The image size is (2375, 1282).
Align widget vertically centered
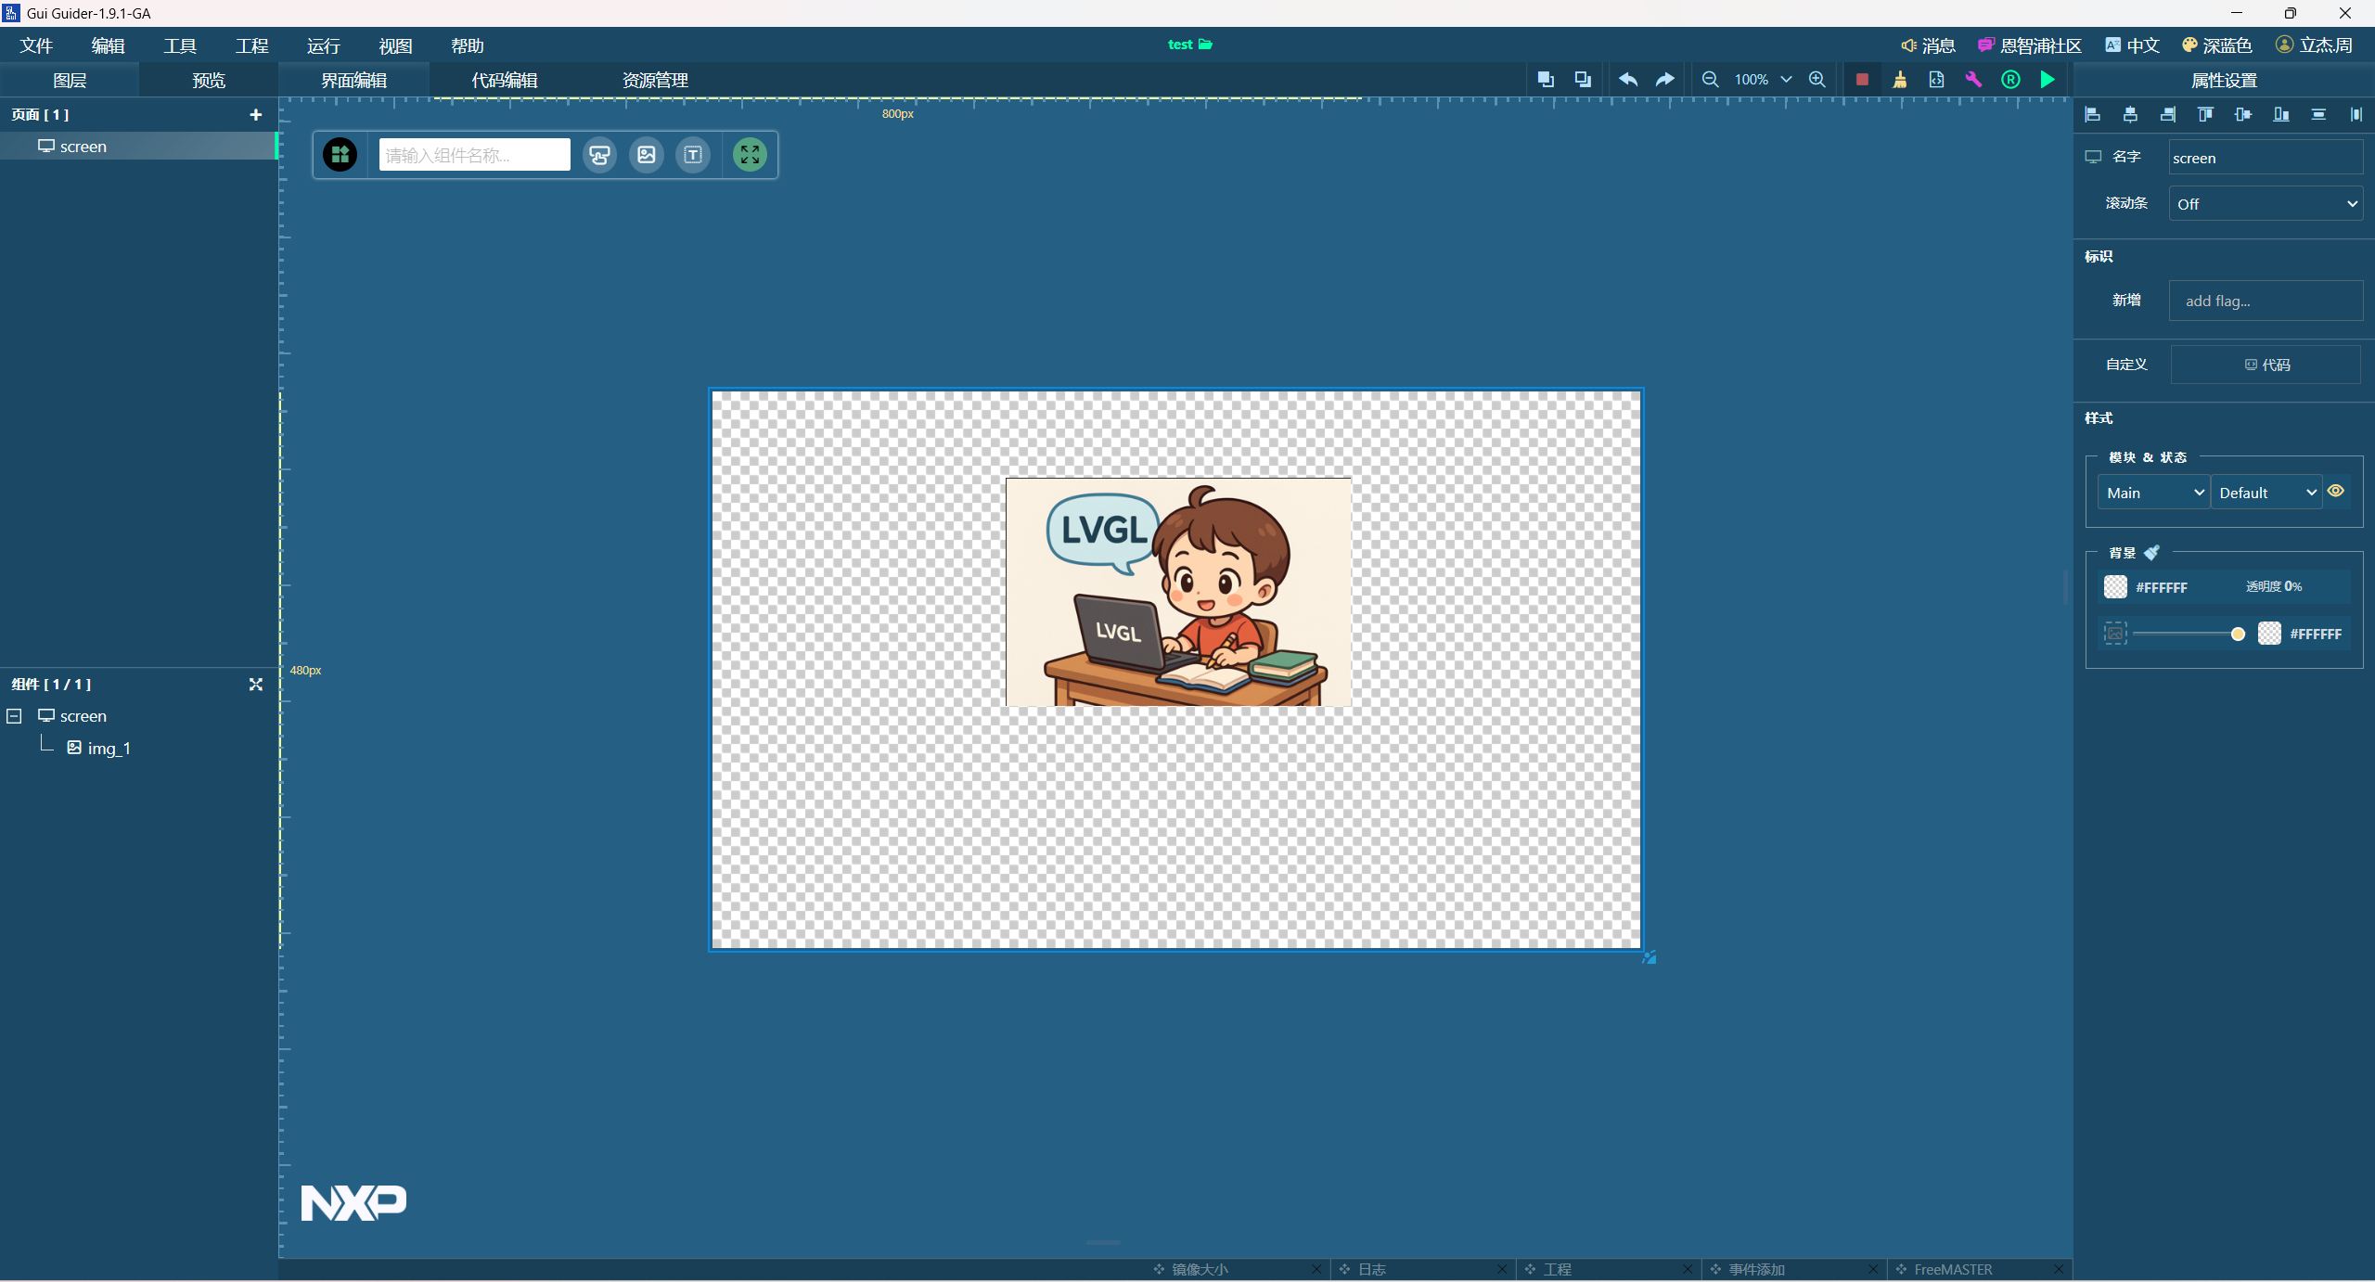pos(2243,114)
